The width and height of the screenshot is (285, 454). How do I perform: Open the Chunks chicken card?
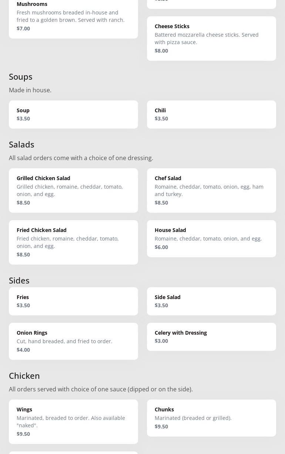click(211, 418)
